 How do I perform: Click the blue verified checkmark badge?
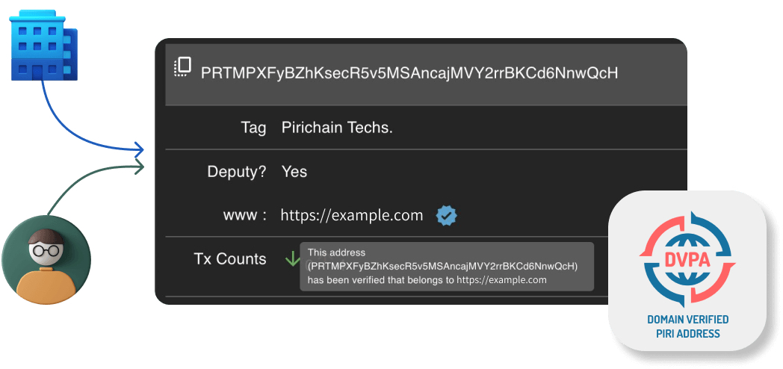tap(447, 216)
